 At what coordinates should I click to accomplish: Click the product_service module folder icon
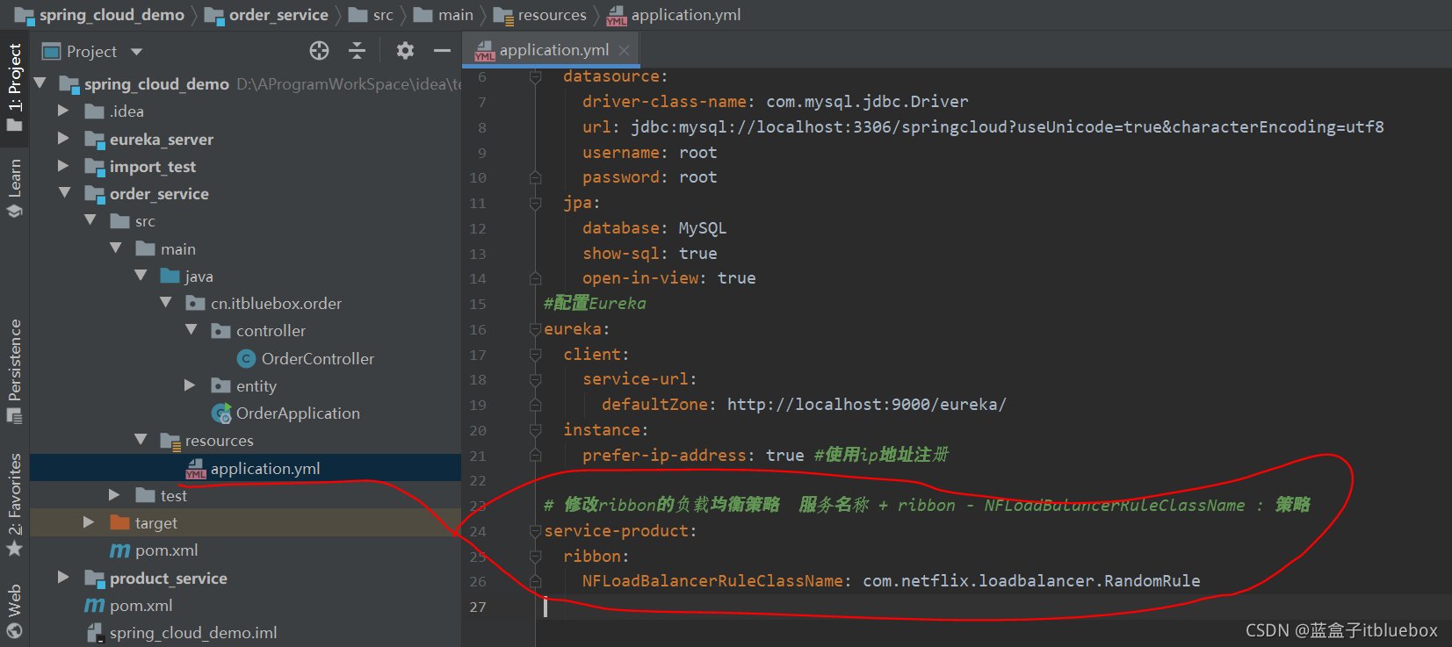(x=95, y=579)
